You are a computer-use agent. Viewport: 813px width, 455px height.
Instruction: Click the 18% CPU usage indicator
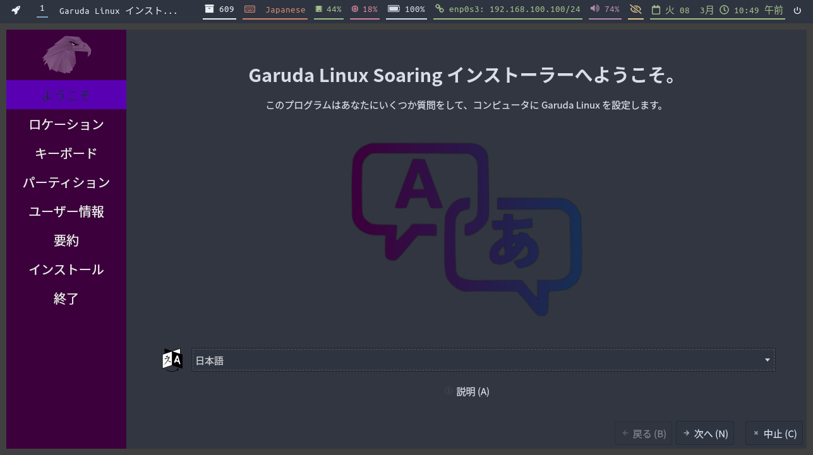click(x=364, y=9)
